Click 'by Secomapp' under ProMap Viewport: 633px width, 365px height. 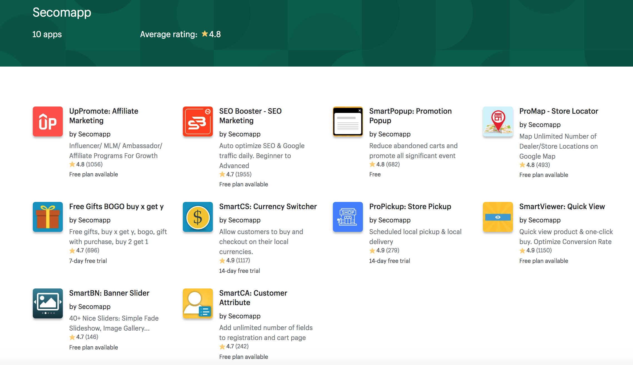coord(540,125)
